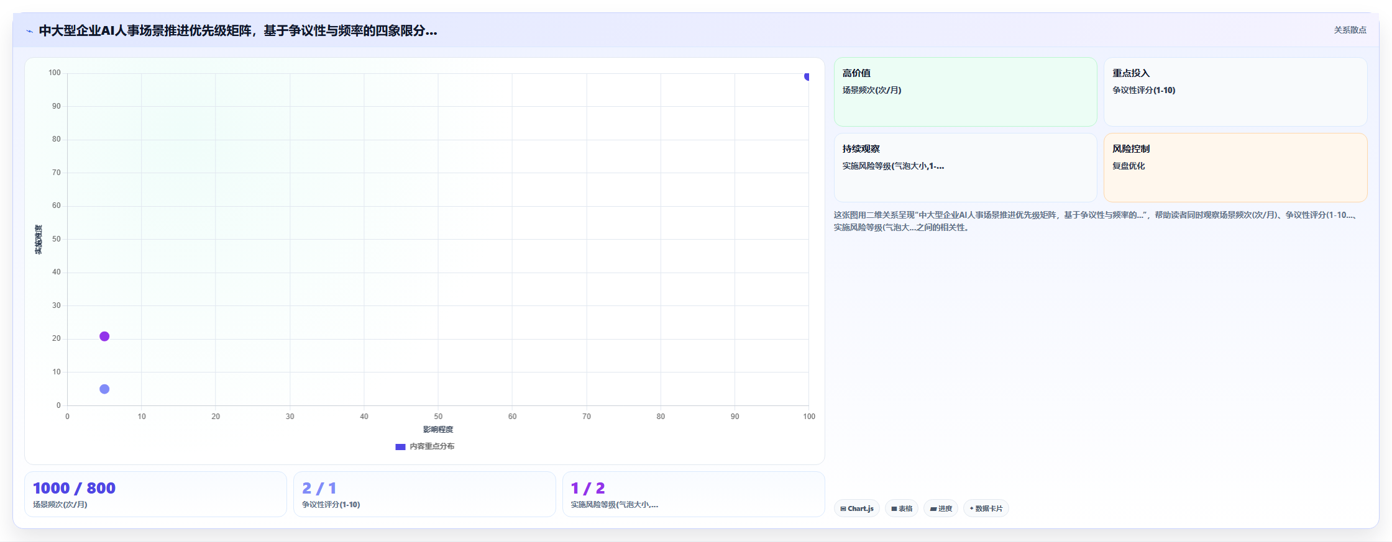Click the x-axis tick label 50
This screenshot has height=542, width=1392.
pyautogui.click(x=438, y=417)
